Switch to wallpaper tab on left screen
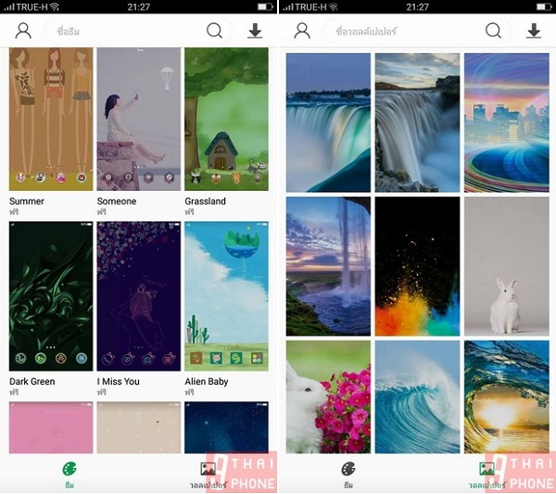 (x=209, y=473)
